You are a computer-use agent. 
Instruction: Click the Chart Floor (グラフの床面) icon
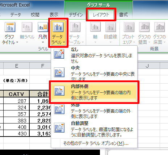159,27
